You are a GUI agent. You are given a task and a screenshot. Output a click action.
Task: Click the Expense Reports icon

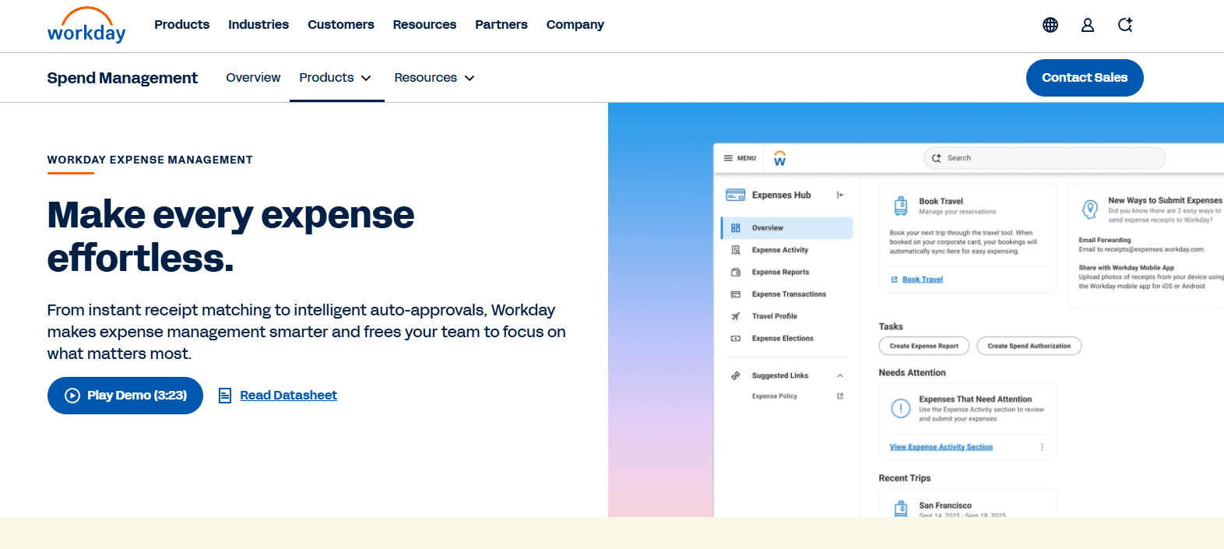coord(736,273)
